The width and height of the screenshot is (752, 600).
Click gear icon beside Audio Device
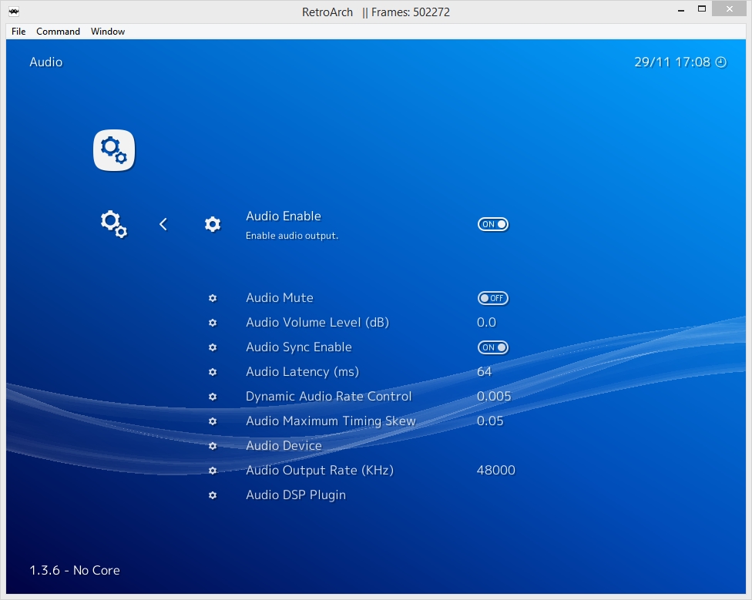coord(213,446)
